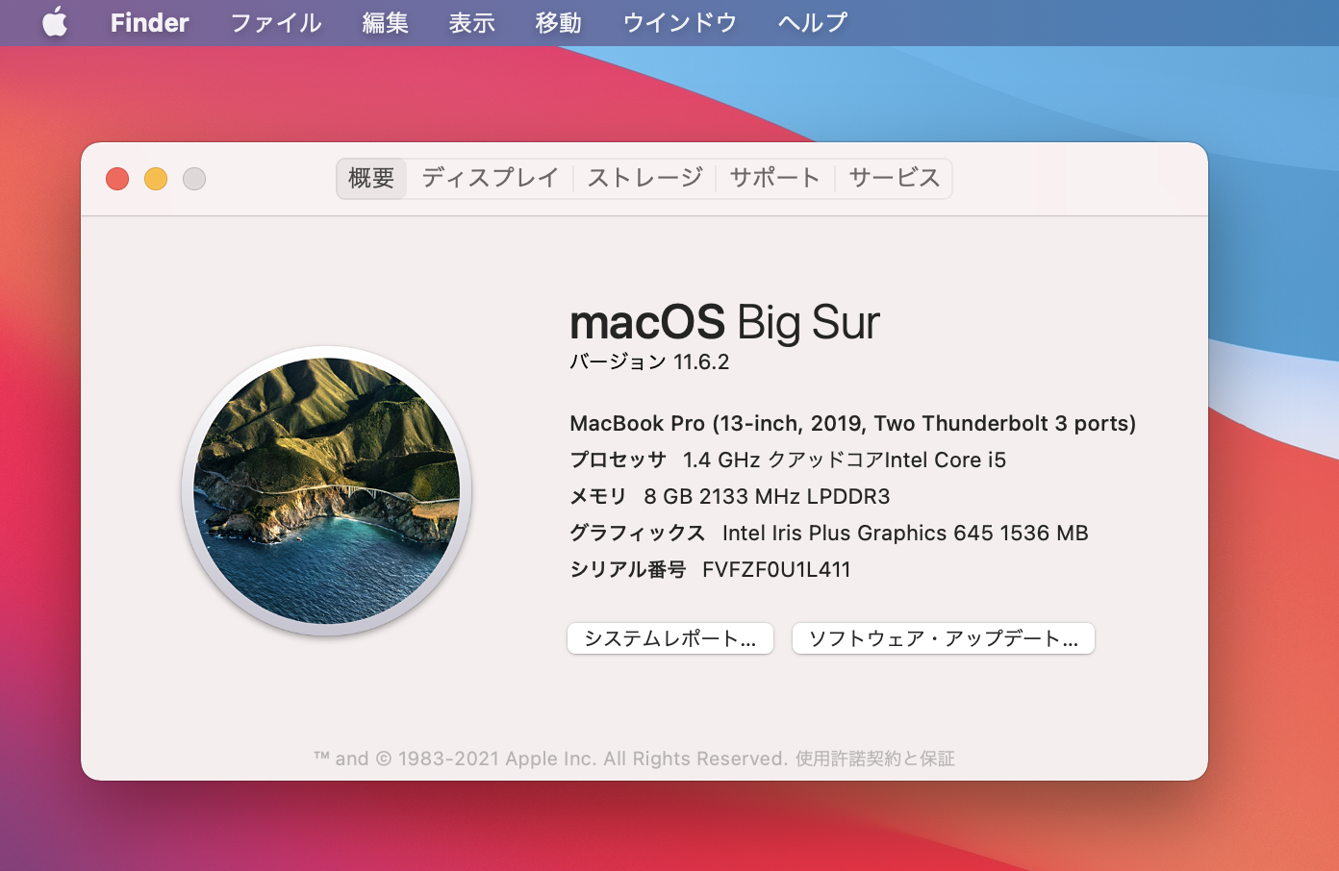Click the memory value 8 GB 2133 MHz LPDDR3
Screen dimensions: 1339x871
(x=767, y=496)
